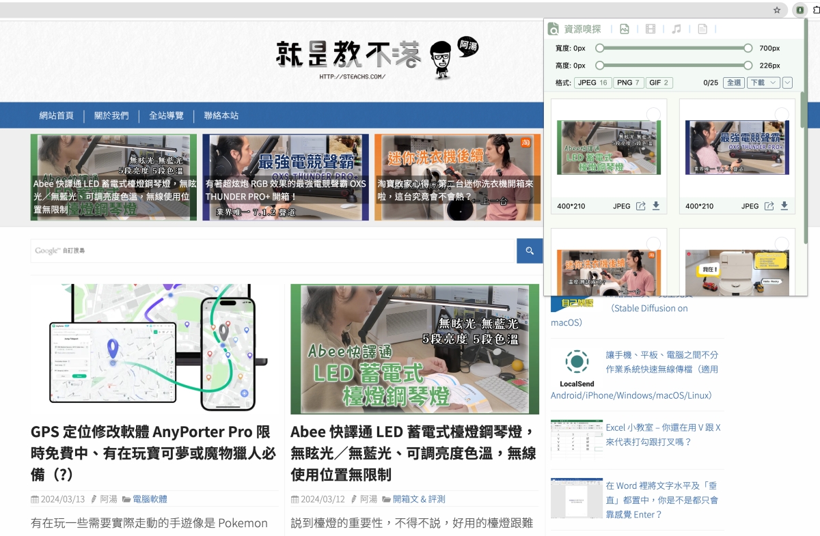820x536 pixels.
Task: Click the 資源嗅探 logo icon
Action: (x=553, y=29)
